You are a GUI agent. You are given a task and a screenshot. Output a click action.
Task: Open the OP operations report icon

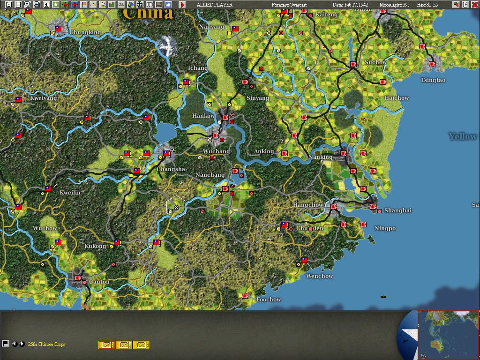click(150, 4)
